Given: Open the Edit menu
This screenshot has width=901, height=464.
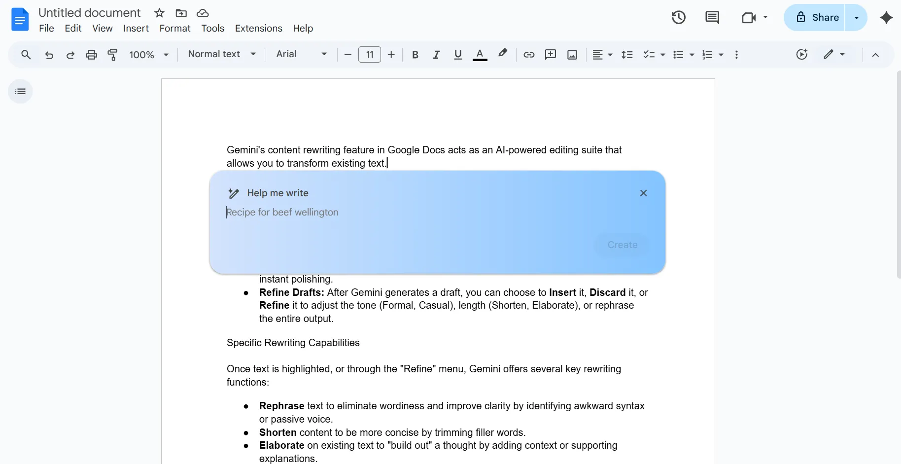Looking at the screenshot, I should pyautogui.click(x=73, y=28).
